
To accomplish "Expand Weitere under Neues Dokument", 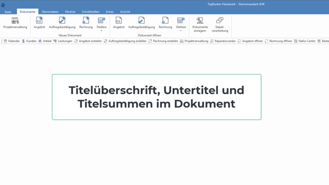I will click(102, 24).
